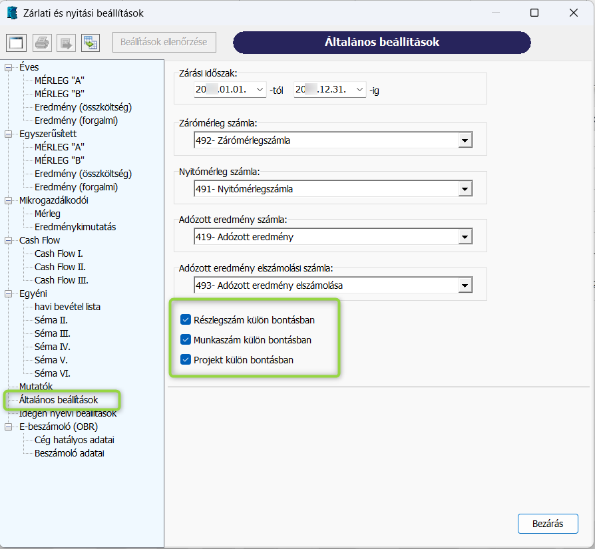
Task: Select Cég hatályos adatai tree item
Action: pos(75,440)
